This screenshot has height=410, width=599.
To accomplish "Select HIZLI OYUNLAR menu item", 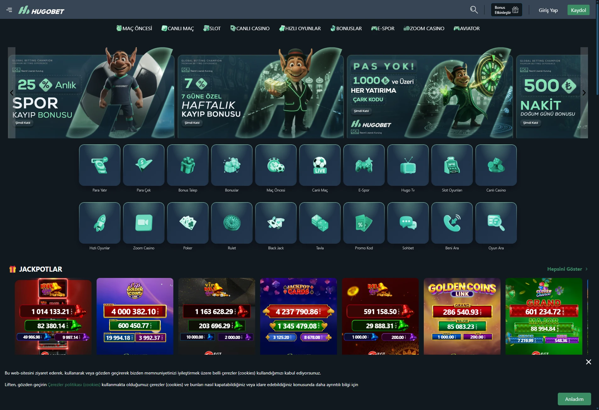I will point(300,28).
